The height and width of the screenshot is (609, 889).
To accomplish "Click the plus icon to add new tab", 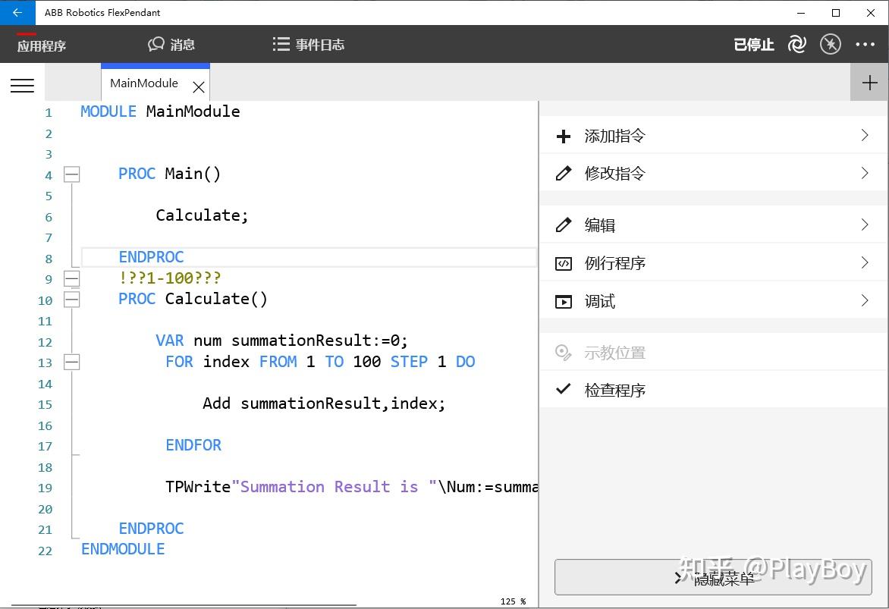I will point(869,83).
